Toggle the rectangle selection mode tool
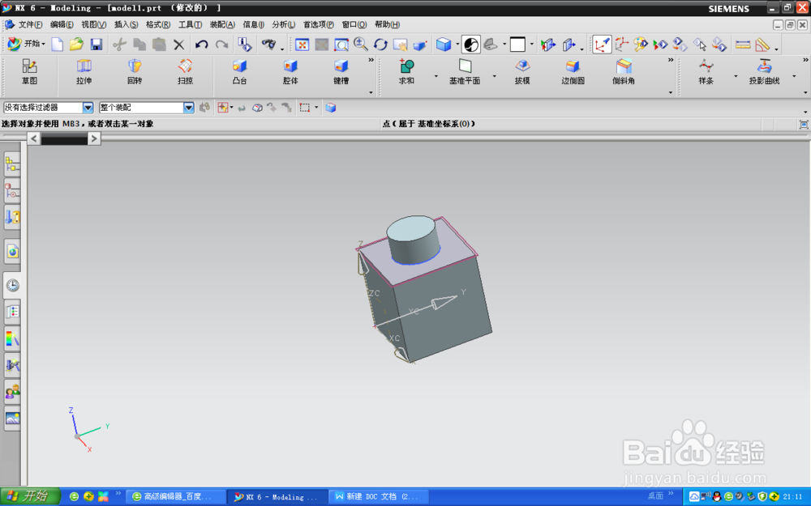The height and width of the screenshot is (506, 811). tap(305, 107)
